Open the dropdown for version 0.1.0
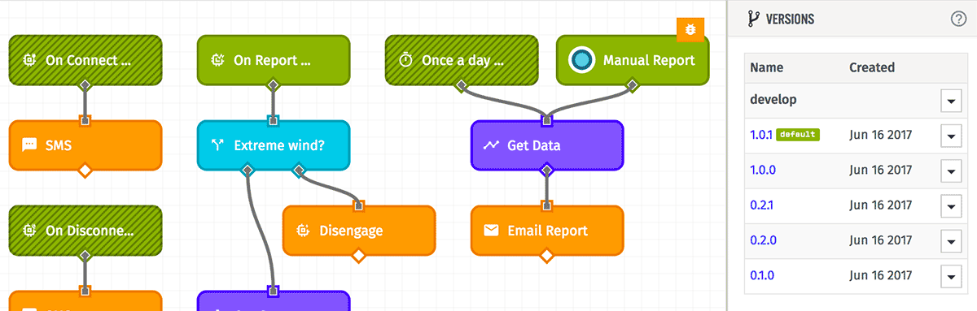The image size is (977, 311). tap(951, 276)
